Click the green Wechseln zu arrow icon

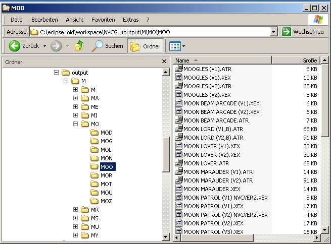[x=286, y=32]
